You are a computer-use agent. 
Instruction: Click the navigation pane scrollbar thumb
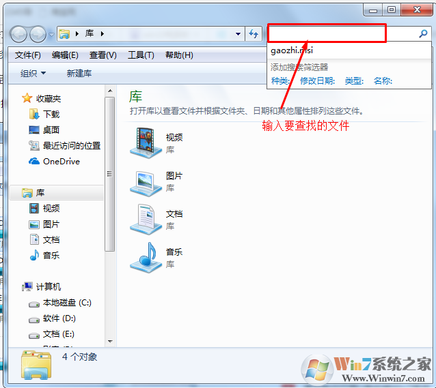[x=110, y=174]
